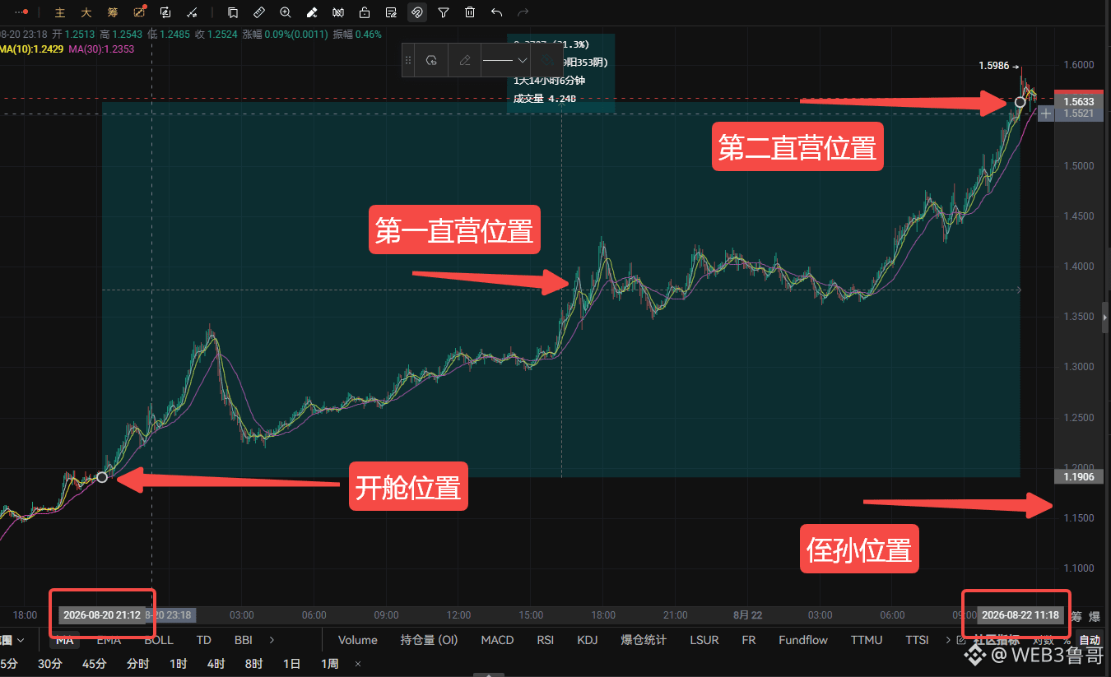Click the undo arrow
Viewport: 1111px width, 677px height.
click(496, 12)
